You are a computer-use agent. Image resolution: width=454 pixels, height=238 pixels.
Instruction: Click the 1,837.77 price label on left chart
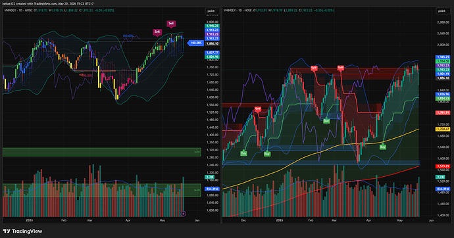(x=213, y=53)
